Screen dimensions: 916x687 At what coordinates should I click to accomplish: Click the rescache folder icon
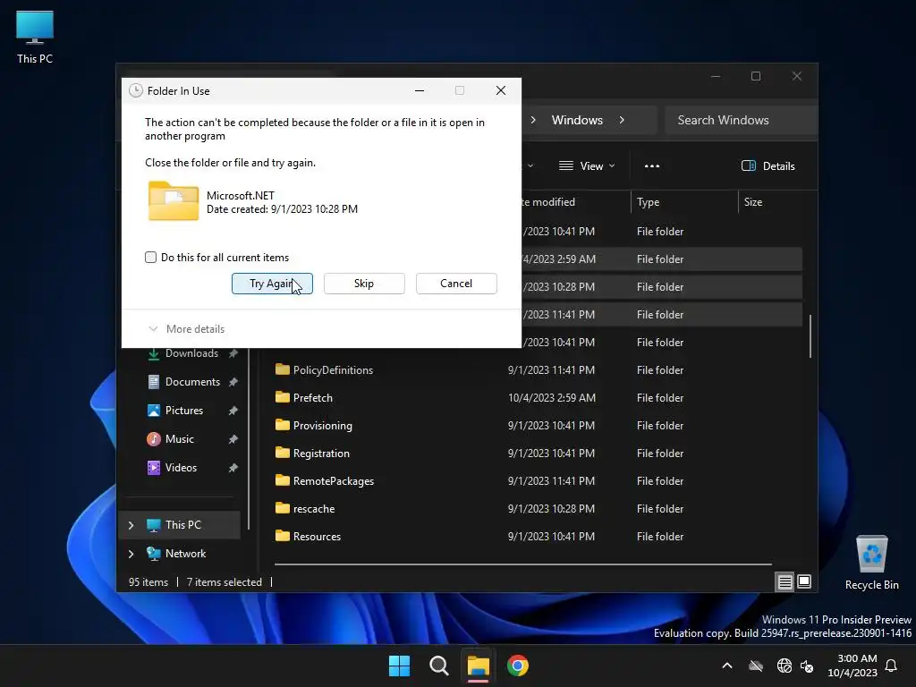pos(282,508)
